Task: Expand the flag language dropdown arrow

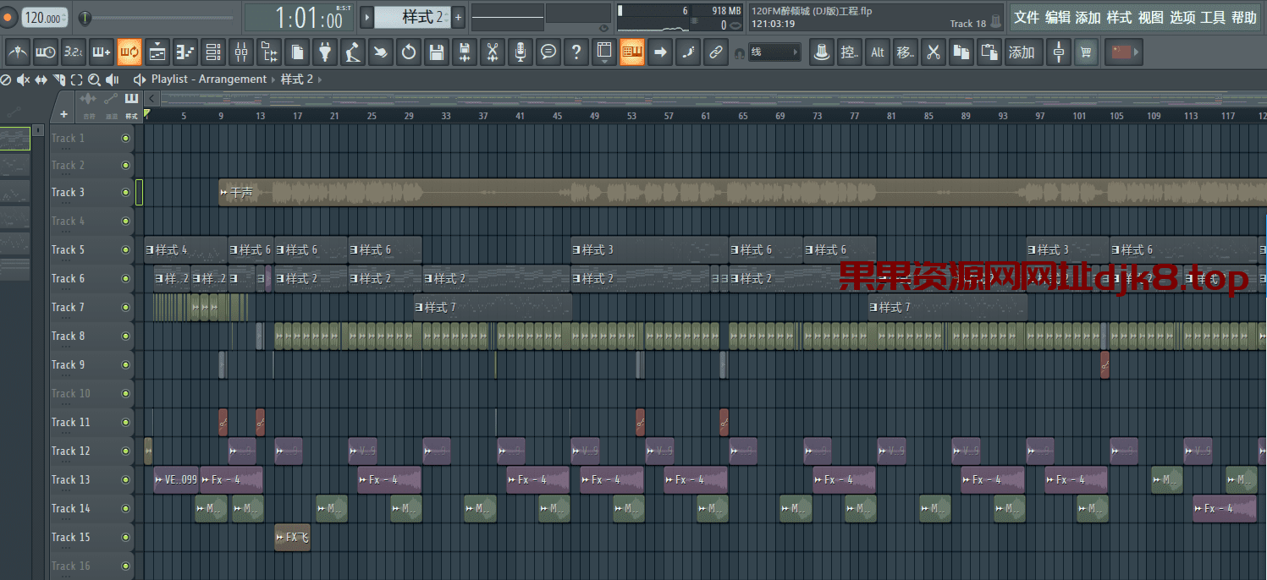Action: pos(1135,52)
